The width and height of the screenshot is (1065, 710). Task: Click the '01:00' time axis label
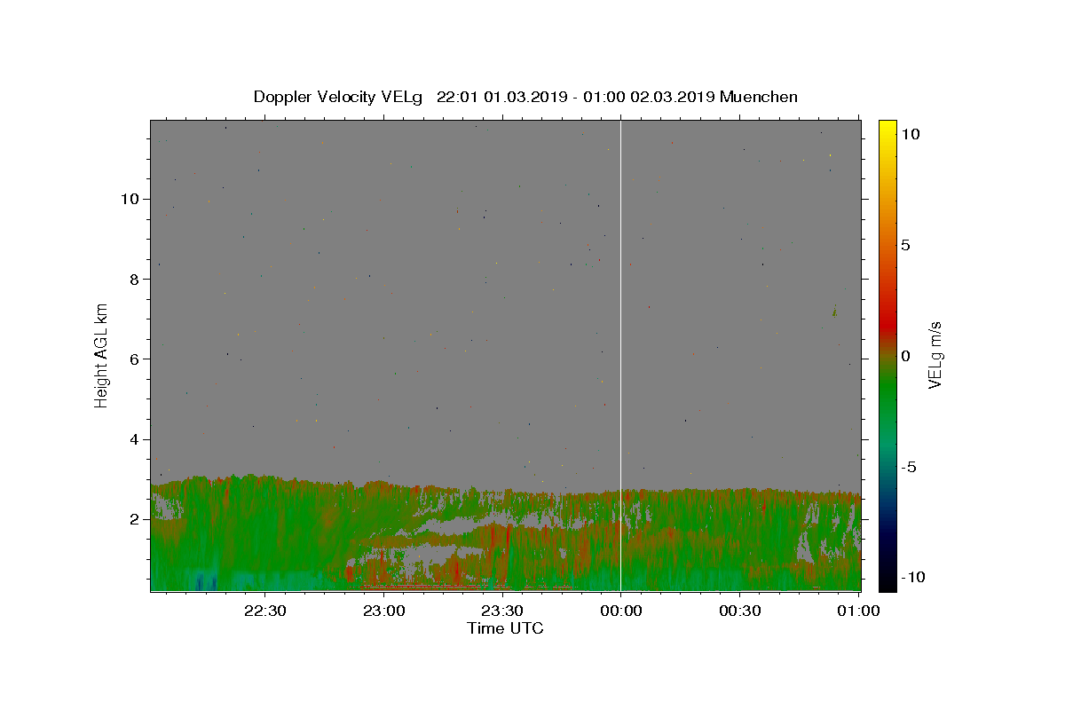pos(859,611)
